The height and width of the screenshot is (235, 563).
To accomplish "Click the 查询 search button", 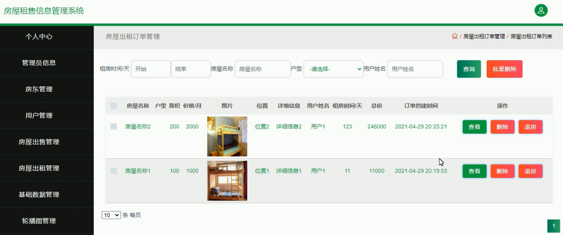I will pos(469,69).
